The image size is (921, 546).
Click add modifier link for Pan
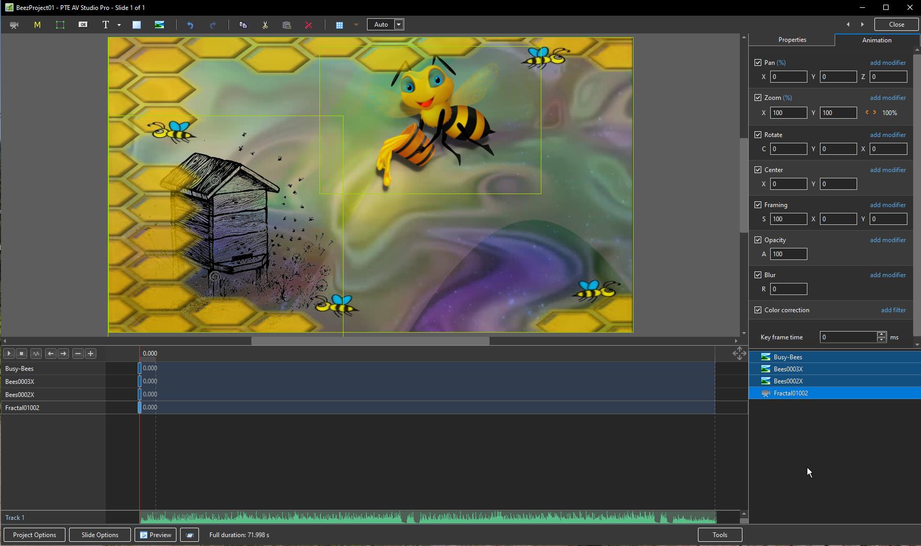tap(887, 63)
